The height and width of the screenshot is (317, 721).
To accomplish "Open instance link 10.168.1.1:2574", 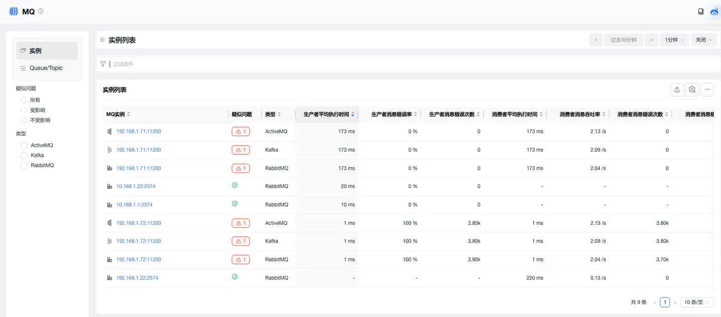I will (134, 205).
